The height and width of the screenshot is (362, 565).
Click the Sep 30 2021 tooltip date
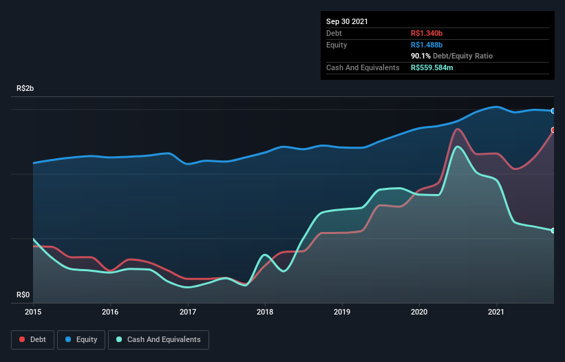(347, 21)
